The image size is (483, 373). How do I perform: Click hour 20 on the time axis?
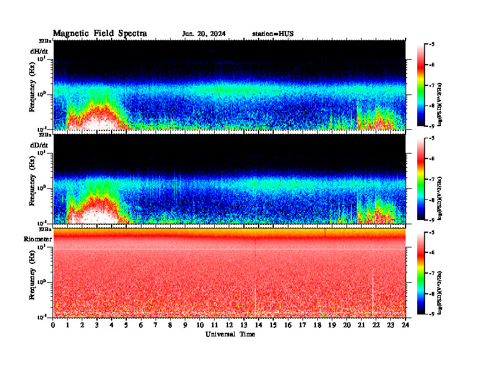(x=346, y=325)
